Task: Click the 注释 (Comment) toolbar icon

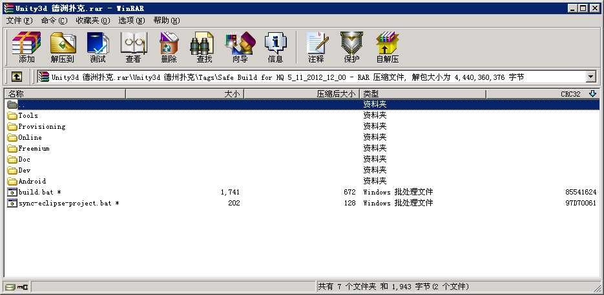Action: point(317,47)
